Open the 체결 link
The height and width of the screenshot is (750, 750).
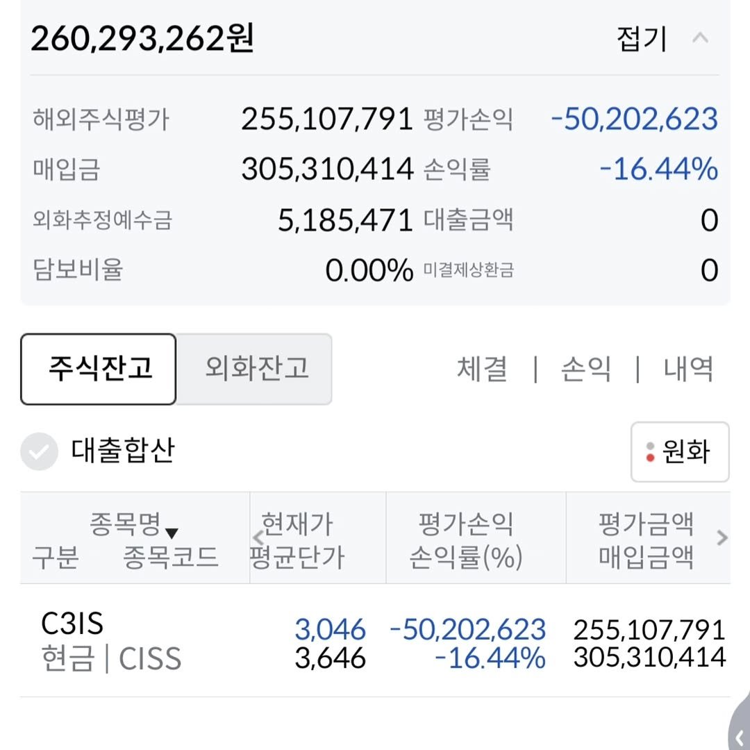click(x=482, y=369)
